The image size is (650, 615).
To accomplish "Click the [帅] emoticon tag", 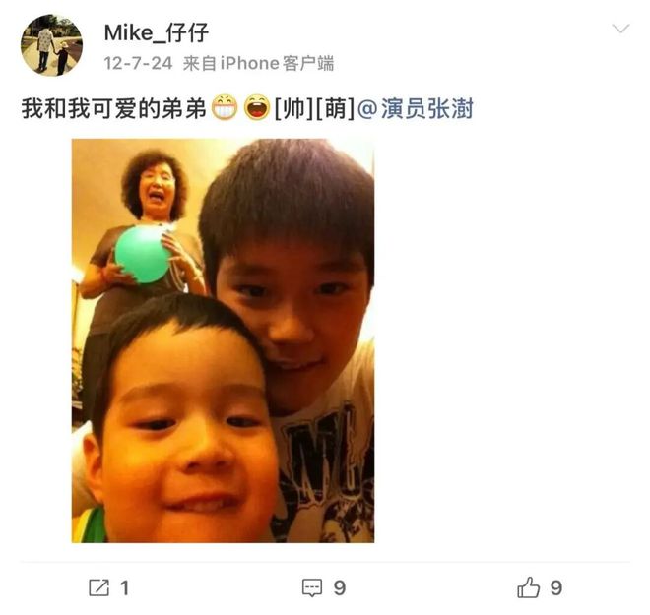I will coord(294,108).
